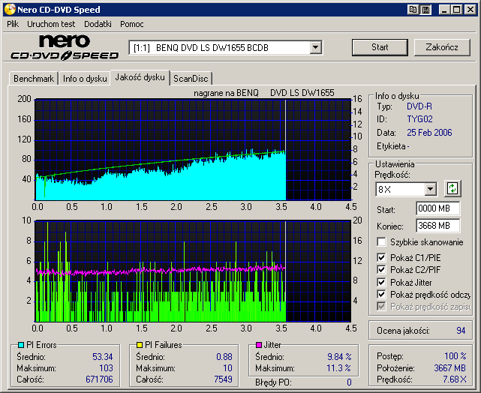Click the Nero disc icon in title bar
This screenshot has height=393, width=481.
point(10,10)
